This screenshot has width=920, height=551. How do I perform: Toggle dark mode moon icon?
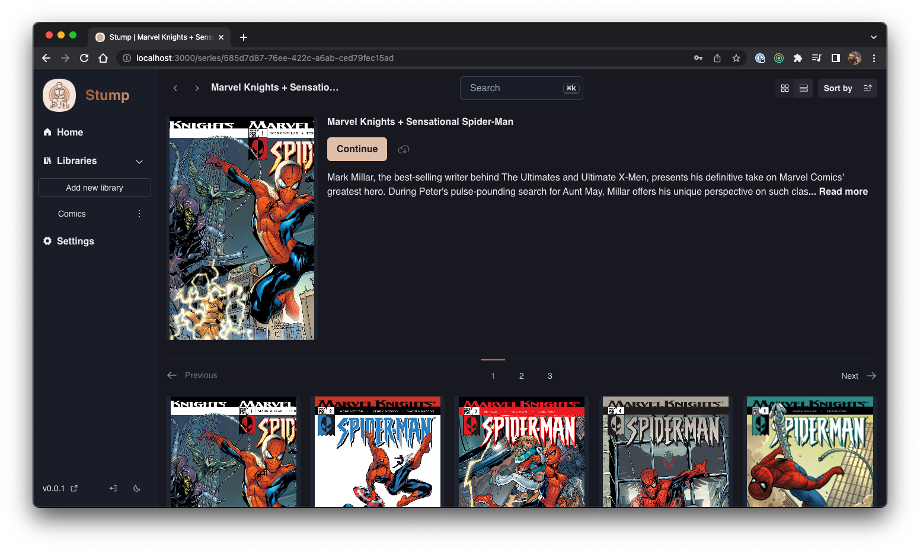137,488
